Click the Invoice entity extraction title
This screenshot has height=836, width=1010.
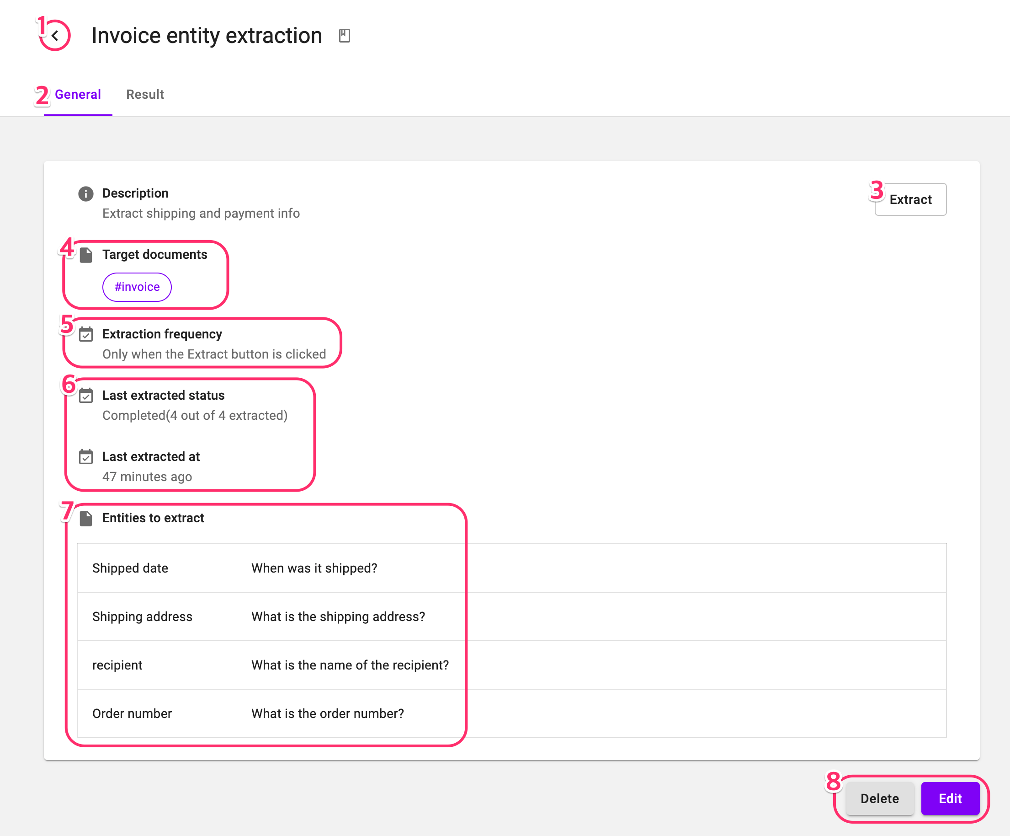[x=207, y=36]
